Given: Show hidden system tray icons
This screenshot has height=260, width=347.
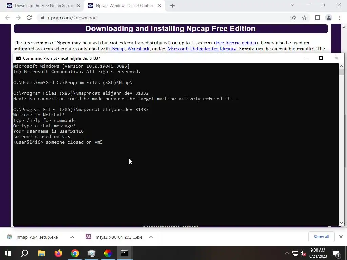Looking at the screenshot, I should 287,253.
